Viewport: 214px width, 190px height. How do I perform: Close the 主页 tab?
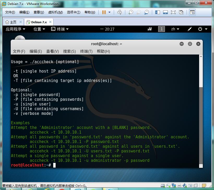[x=21, y=22]
